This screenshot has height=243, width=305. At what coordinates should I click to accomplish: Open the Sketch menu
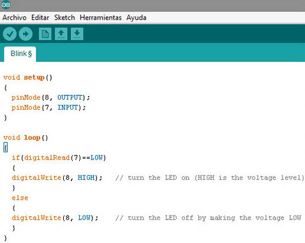point(64,17)
